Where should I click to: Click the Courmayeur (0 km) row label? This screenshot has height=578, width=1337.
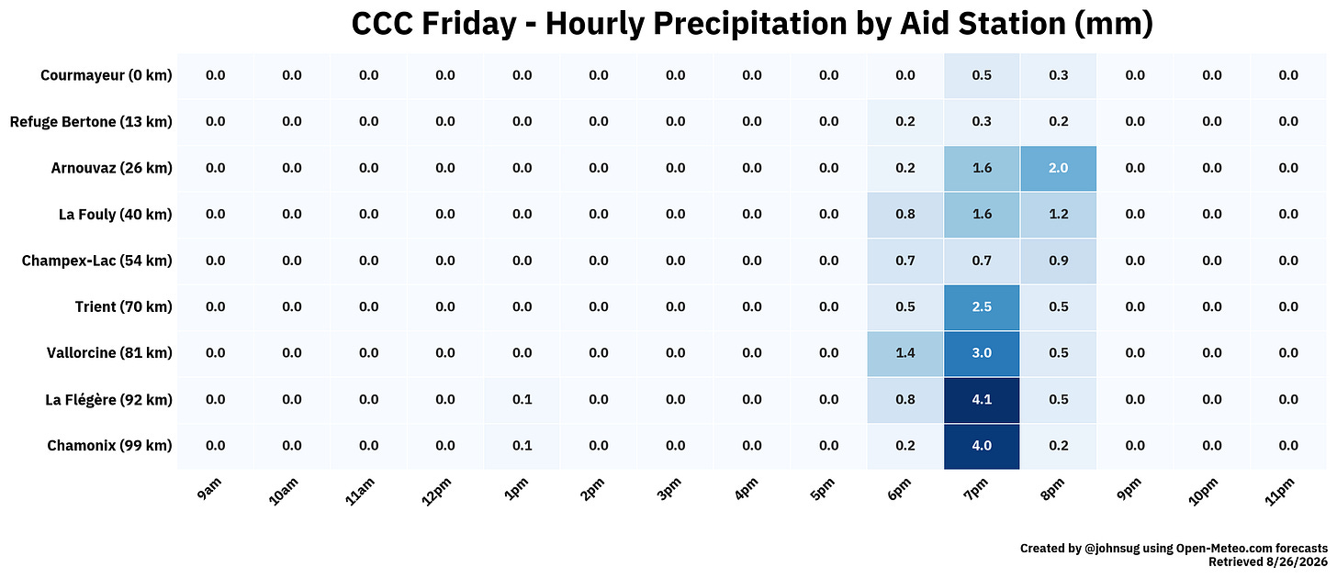tap(107, 75)
